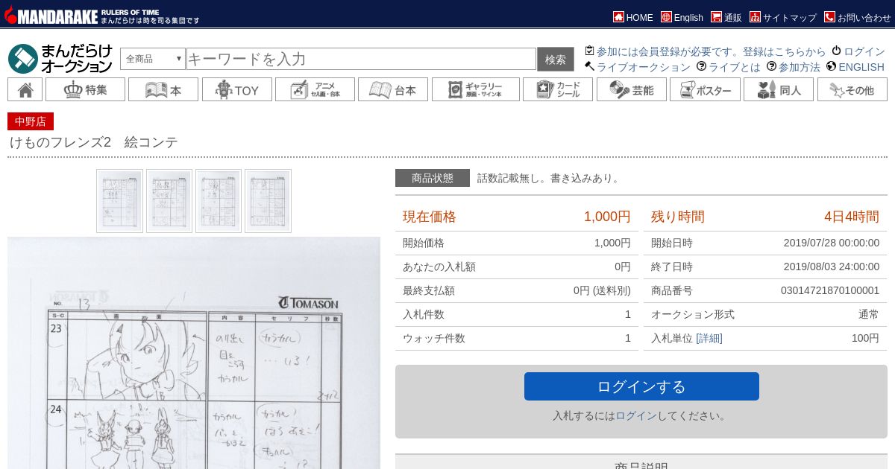Click the ログインする button
Screen dimensions: 895x469
pyautogui.click(x=641, y=386)
